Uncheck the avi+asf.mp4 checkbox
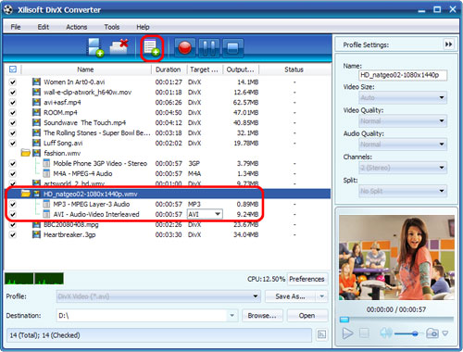Image resolution: width=463 pixels, height=352 pixels. click(13, 103)
